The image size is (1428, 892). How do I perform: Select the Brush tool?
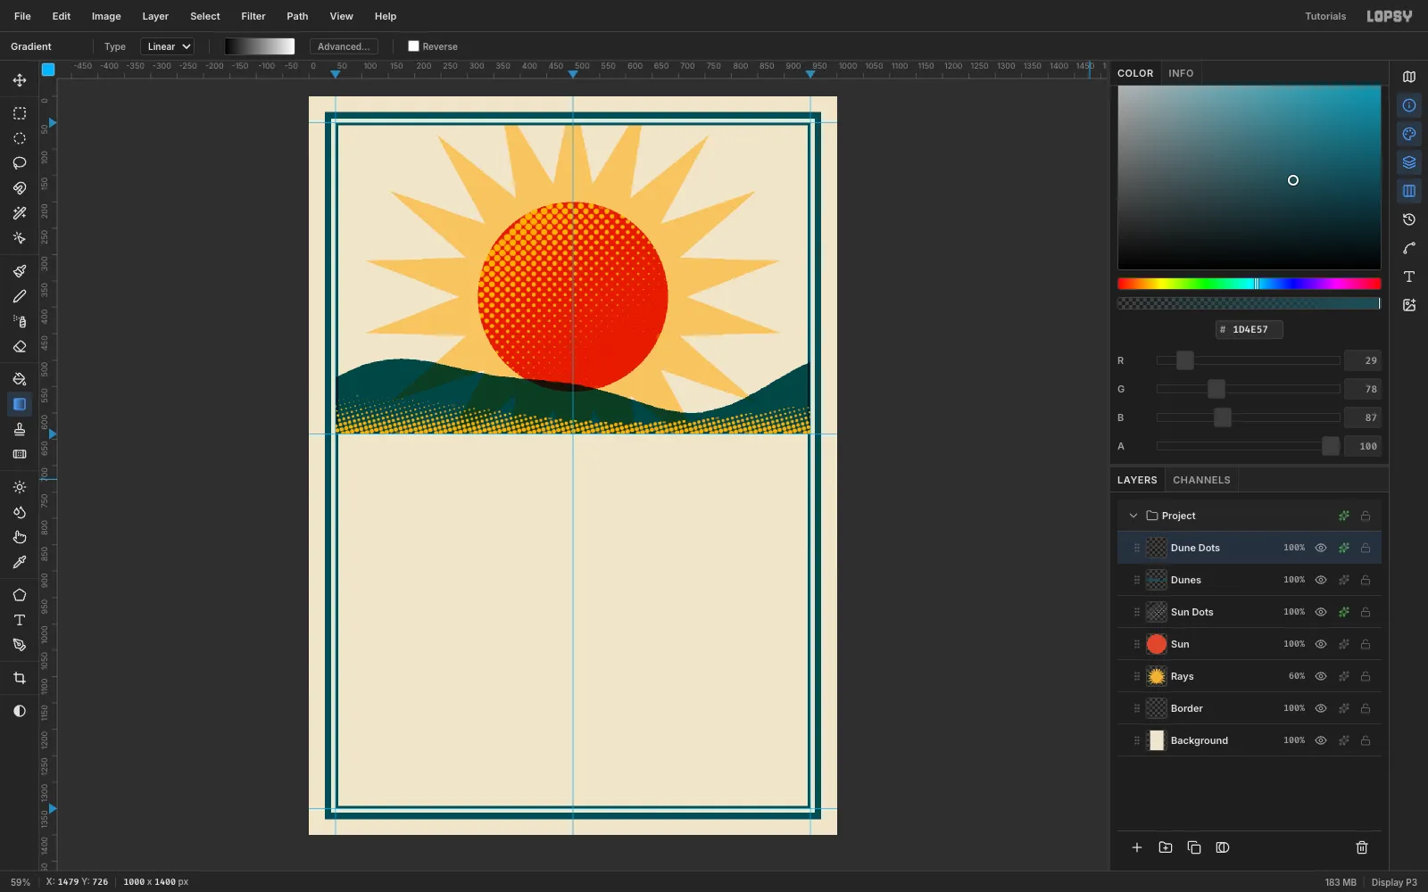coord(20,271)
